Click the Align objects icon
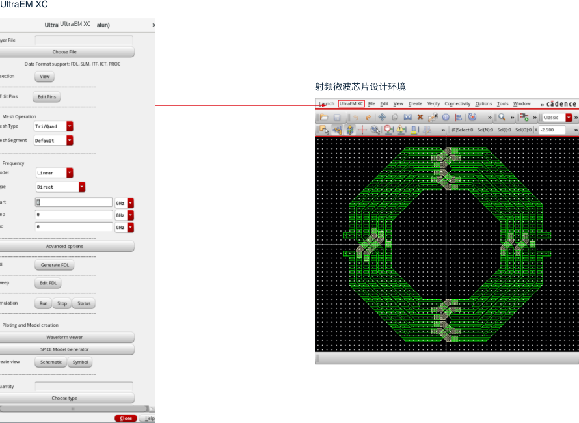This screenshot has width=579, height=423. pyautogui.click(x=459, y=118)
